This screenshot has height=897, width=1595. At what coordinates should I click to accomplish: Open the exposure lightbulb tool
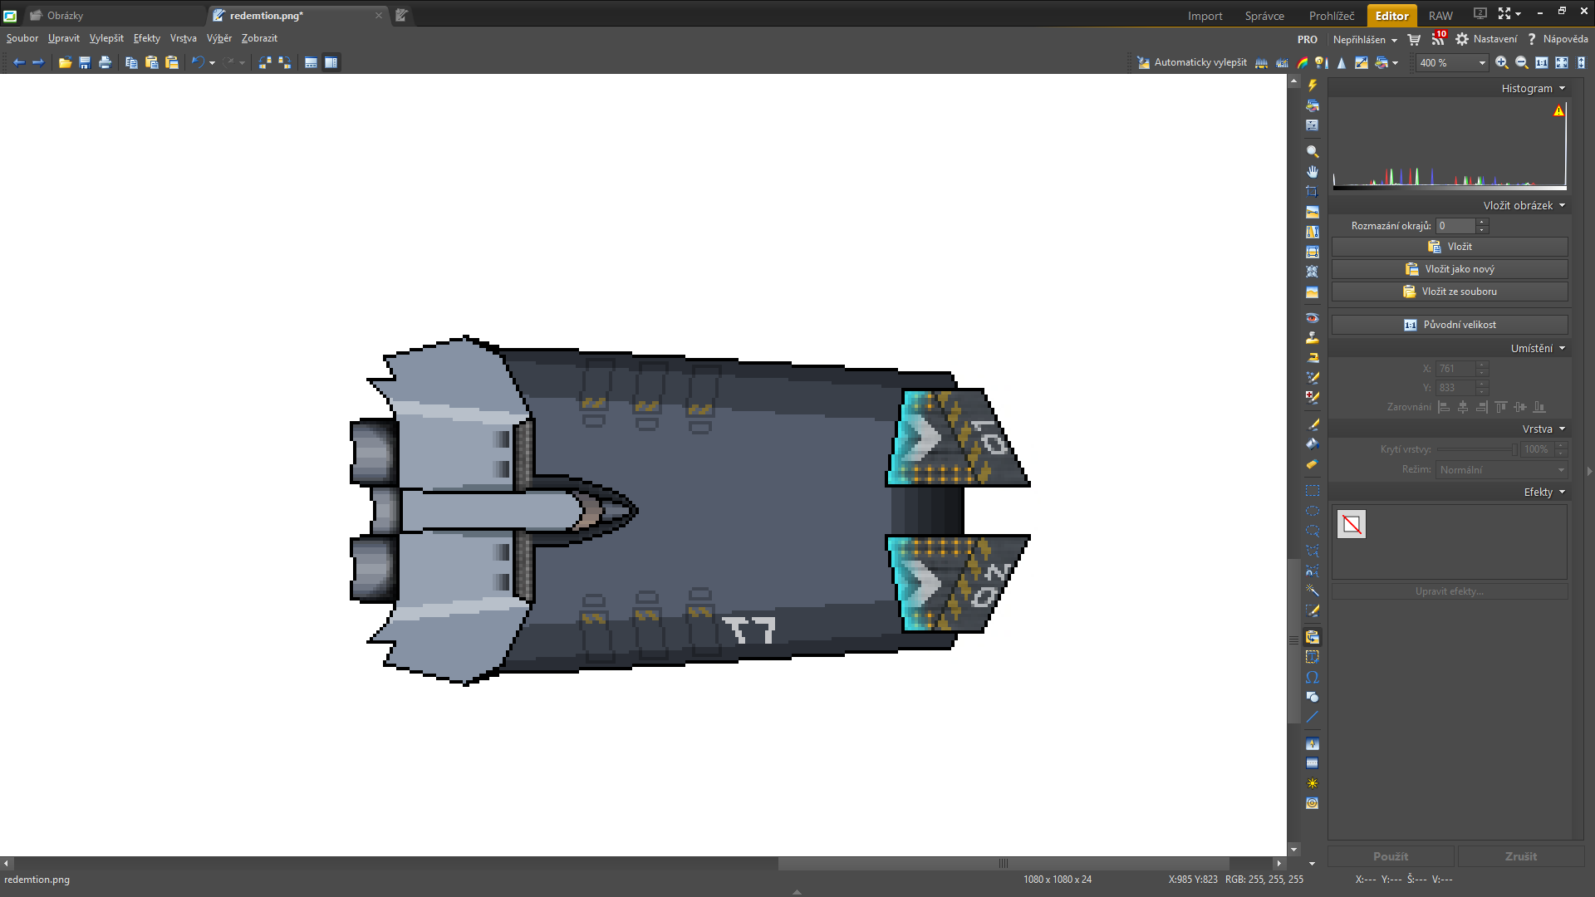(1322, 62)
